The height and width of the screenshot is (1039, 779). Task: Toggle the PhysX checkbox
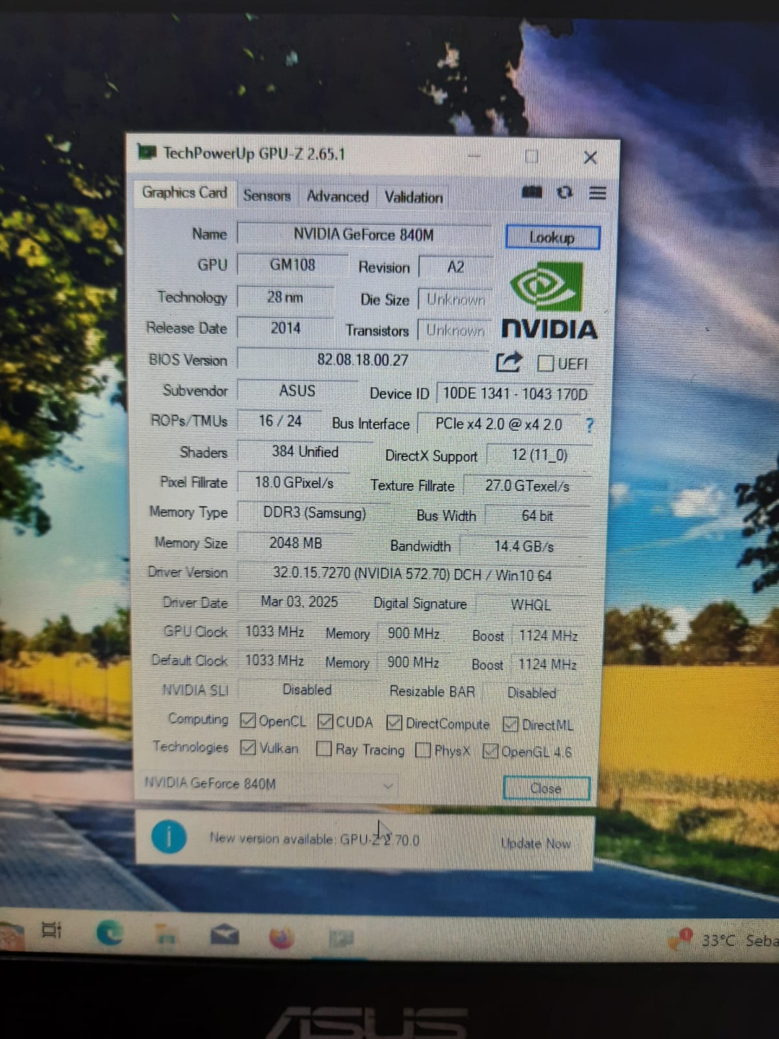point(423,750)
